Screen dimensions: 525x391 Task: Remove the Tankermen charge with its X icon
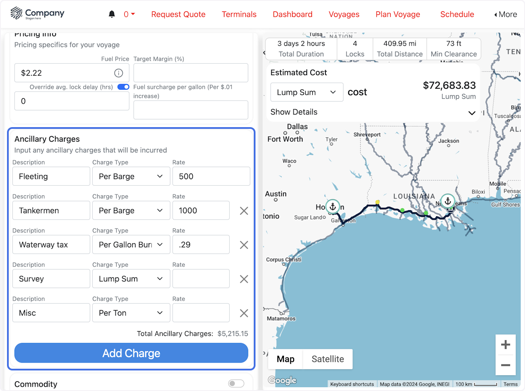[244, 211]
